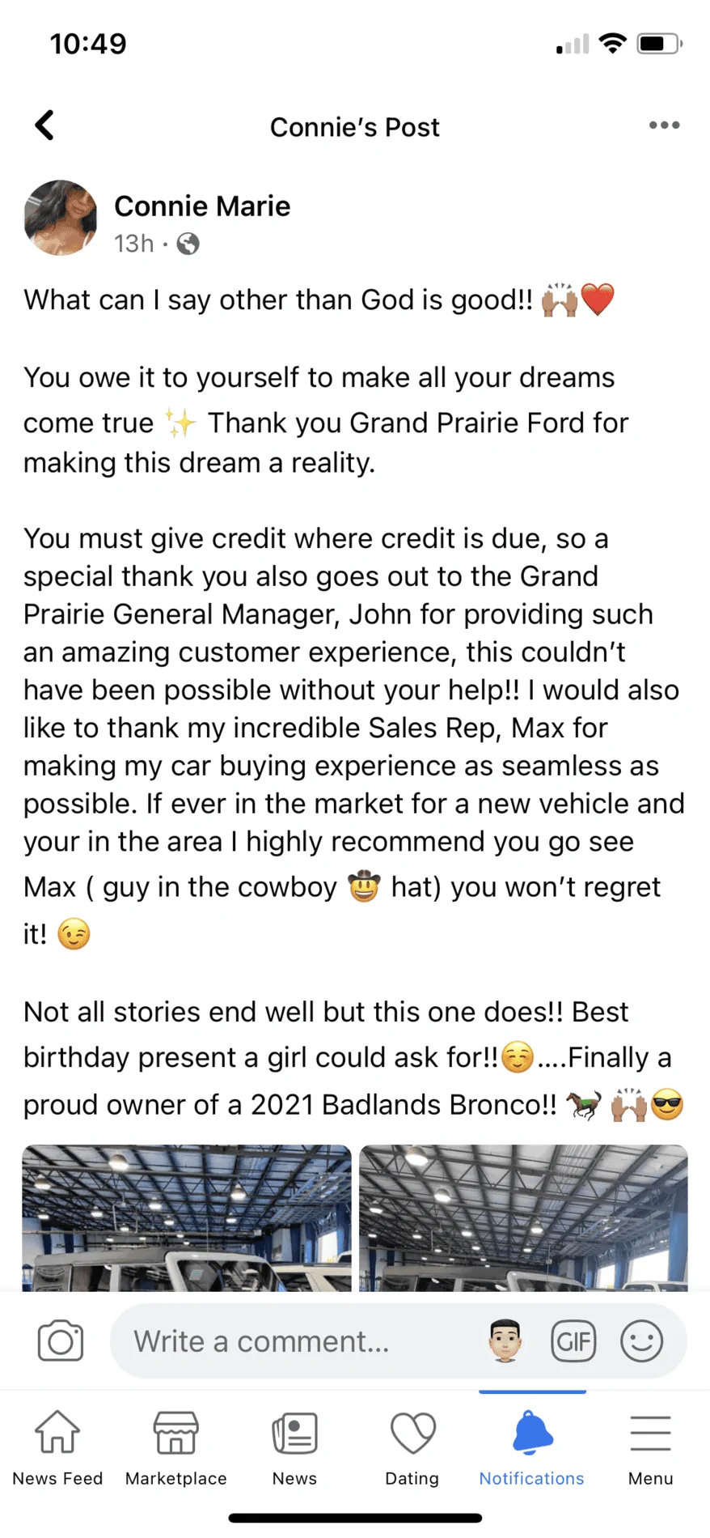This screenshot has width=710, height=1538.
Task: Open the avatar sticker picker
Action: [505, 1341]
